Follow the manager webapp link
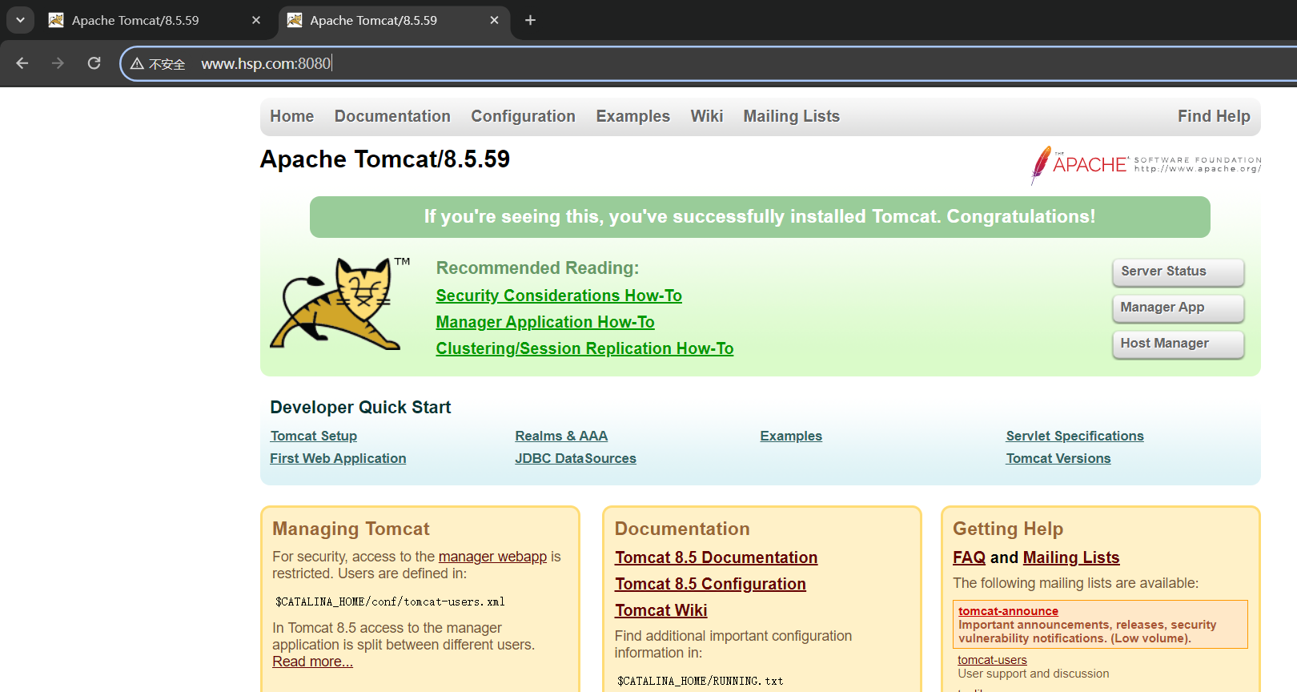Viewport: 1297px width, 692px height. coord(492,557)
